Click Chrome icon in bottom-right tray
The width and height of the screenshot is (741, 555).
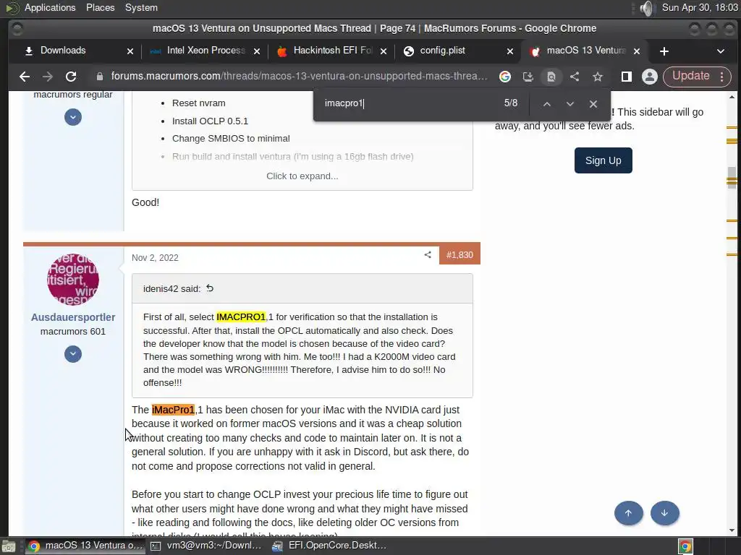pyautogui.click(x=685, y=546)
